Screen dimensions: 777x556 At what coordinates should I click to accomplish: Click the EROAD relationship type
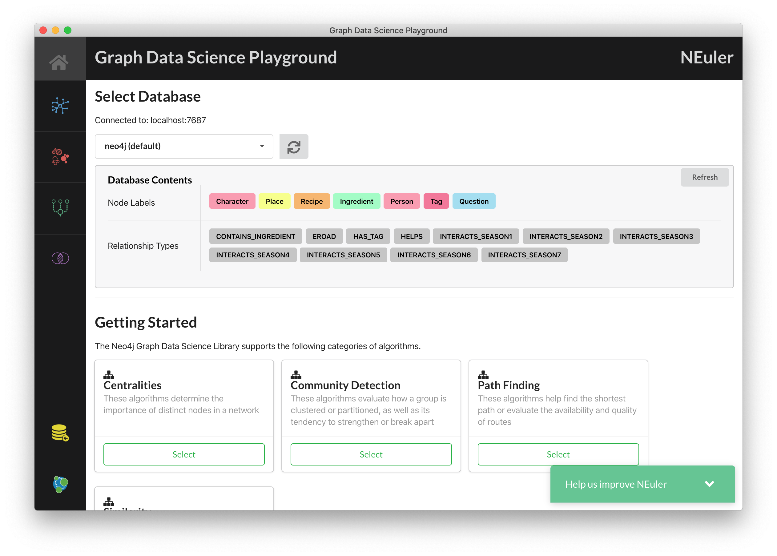324,236
